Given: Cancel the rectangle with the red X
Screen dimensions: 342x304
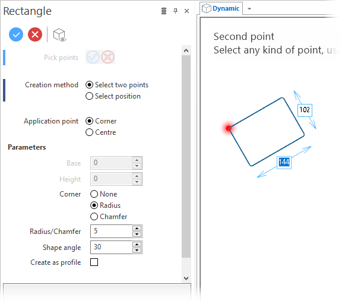Looking at the screenshot, I should (x=35, y=34).
